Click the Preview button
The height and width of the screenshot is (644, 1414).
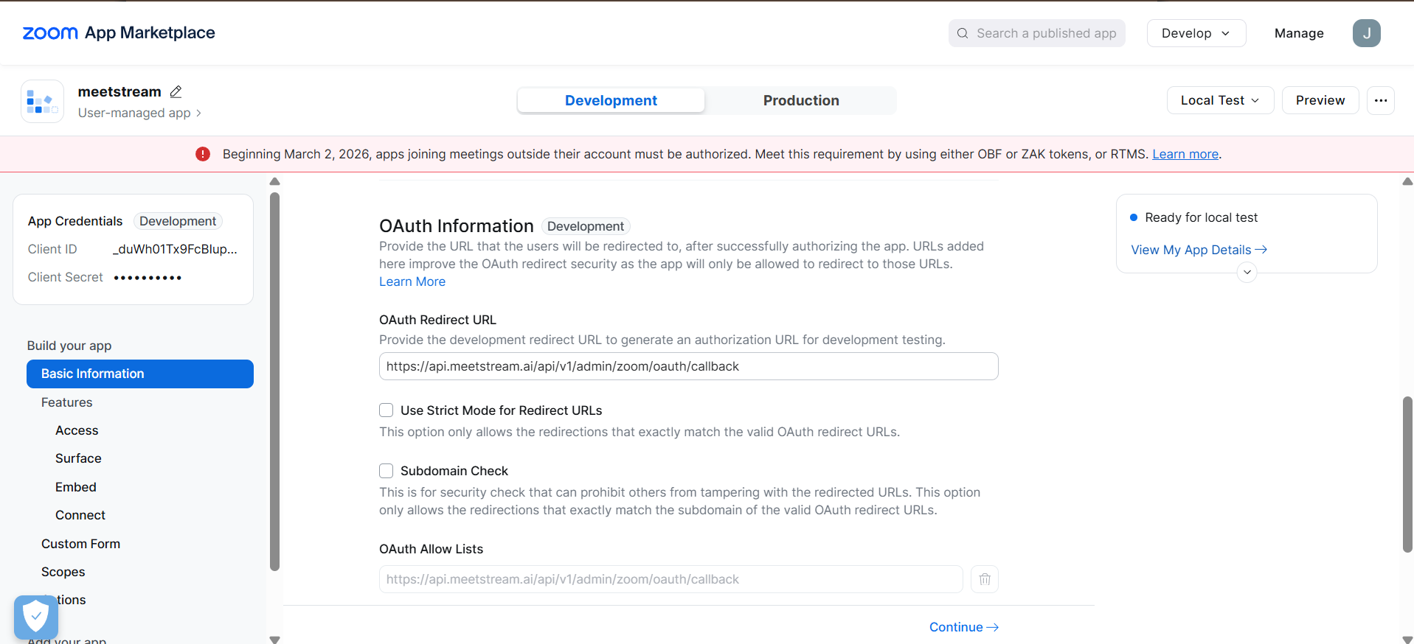(1320, 100)
